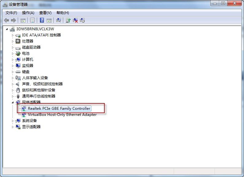Click the 处理器 chip icon

(18, 41)
